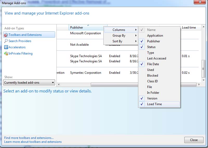The width and height of the screenshot is (208, 148).
Task: Open Find more toolbars and extensions link
Action: (29, 138)
